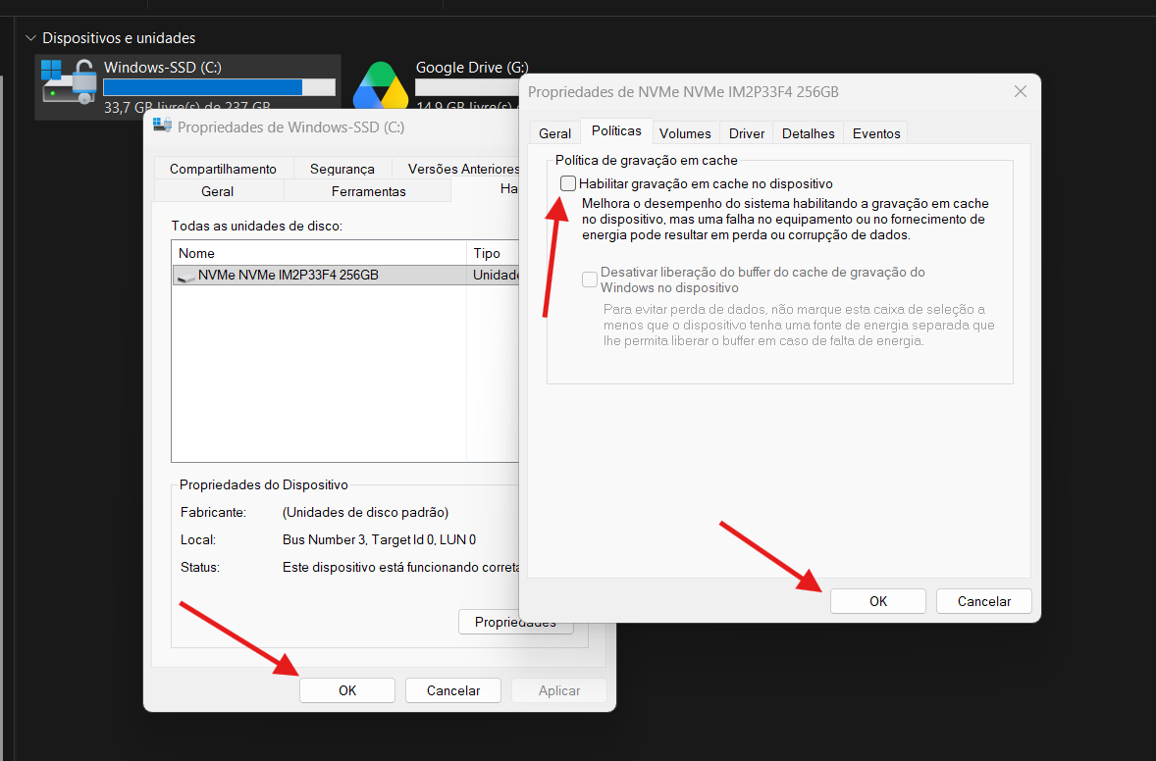Click the NVMe disk icon in the list
The width and height of the screenshot is (1156, 761).
click(x=186, y=276)
